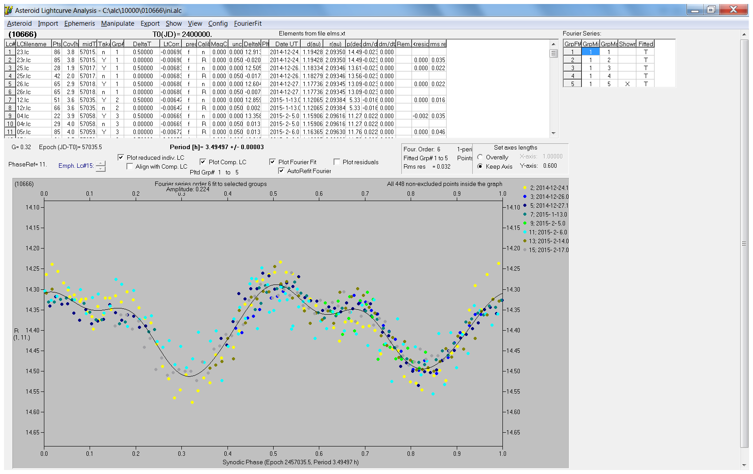Click the Period [h] value text

pyautogui.click(x=217, y=147)
